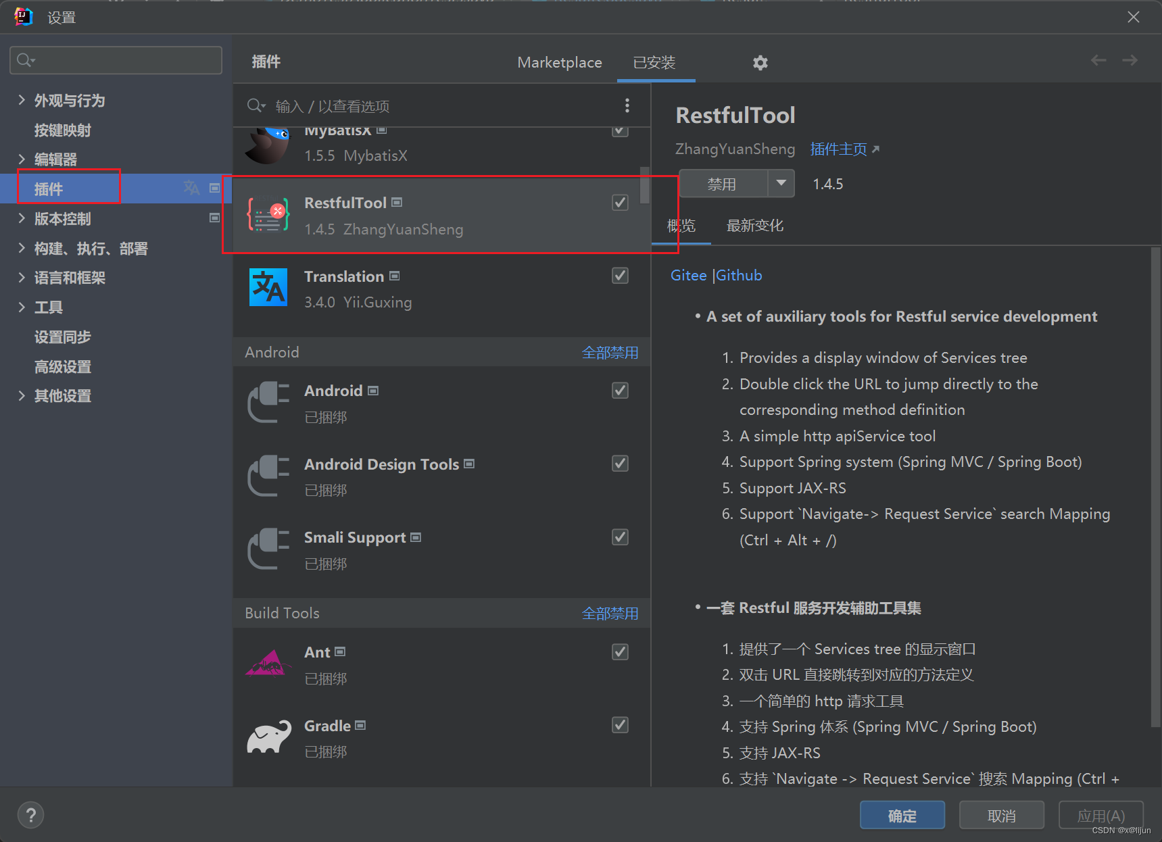Open the Github link for RestfulTool

click(x=738, y=275)
